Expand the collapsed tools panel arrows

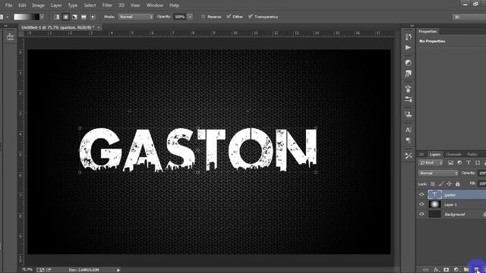(x=6, y=26)
